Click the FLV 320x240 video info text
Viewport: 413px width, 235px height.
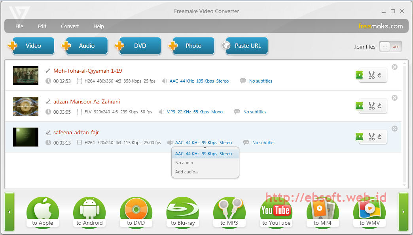118,112
